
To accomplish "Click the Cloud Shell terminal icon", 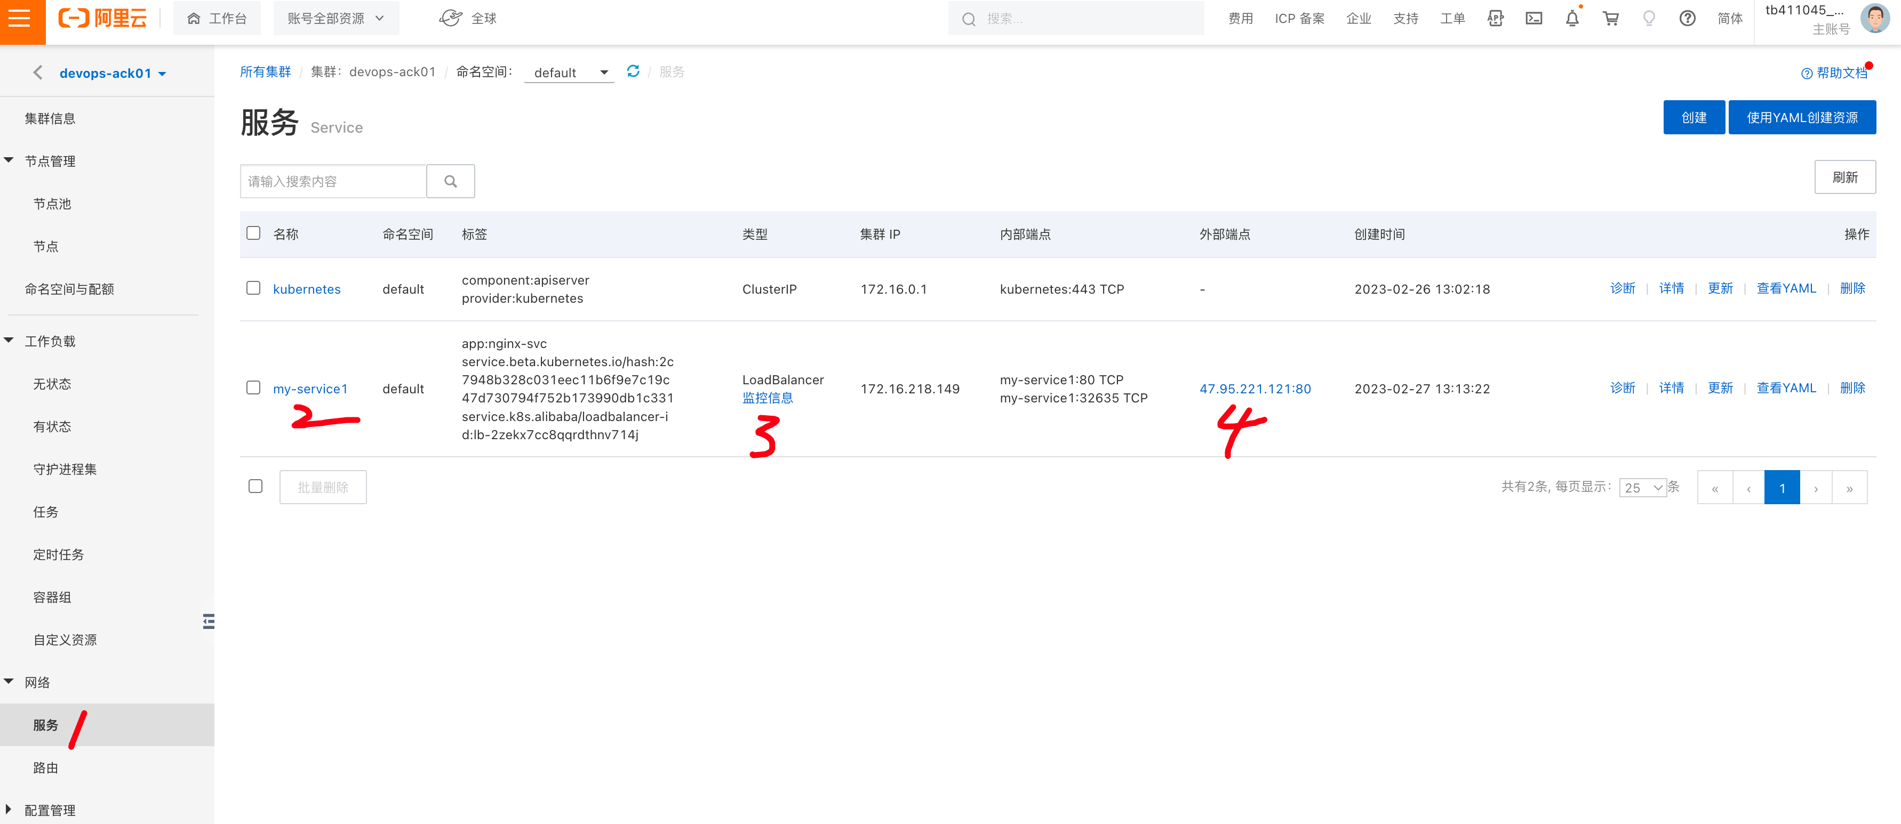I will pos(1533,19).
